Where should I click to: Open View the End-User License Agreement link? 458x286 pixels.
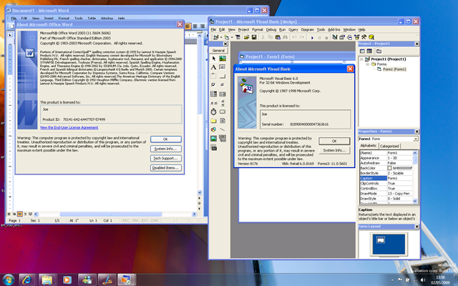69,127
